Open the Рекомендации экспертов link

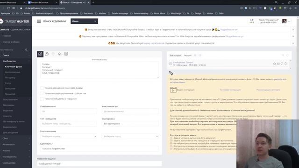268,90
